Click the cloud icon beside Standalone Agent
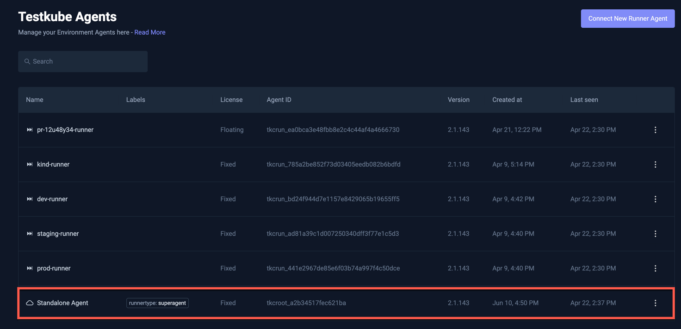681x329 pixels. (30, 303)
